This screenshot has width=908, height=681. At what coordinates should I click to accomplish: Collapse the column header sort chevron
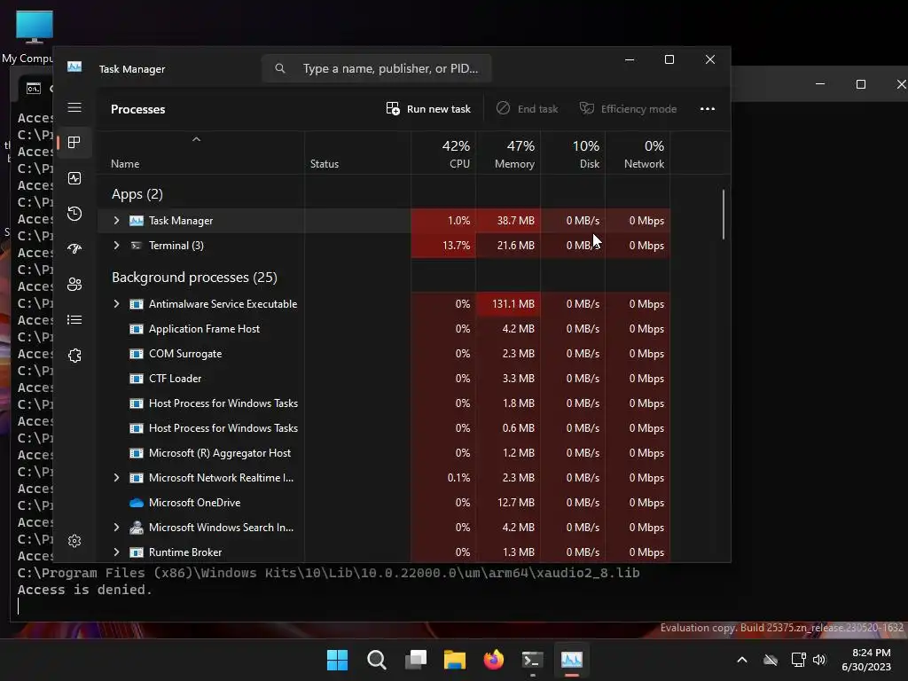(x=196, y=139)
